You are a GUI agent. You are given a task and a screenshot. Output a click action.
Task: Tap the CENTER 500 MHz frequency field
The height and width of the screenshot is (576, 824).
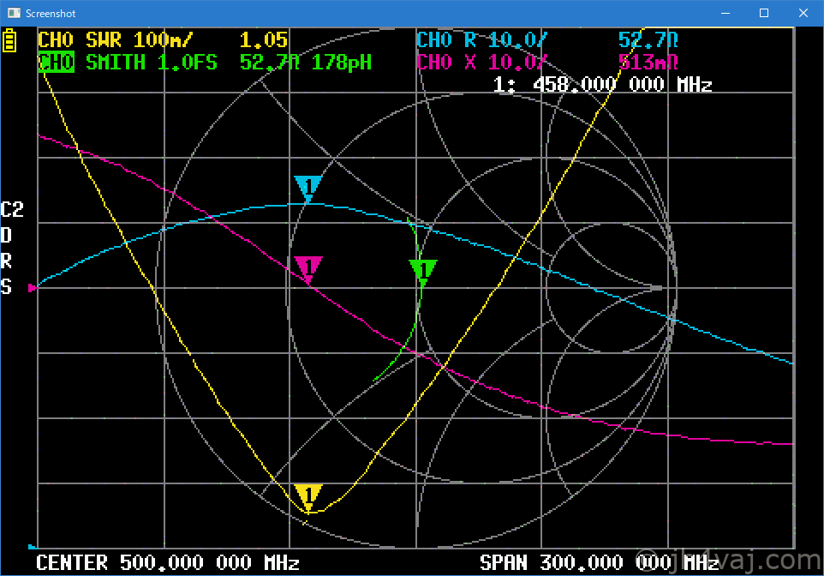point(167,563)
